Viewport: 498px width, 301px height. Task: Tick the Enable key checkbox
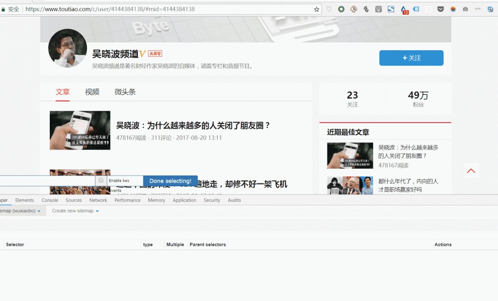click(x=101, y=180)
